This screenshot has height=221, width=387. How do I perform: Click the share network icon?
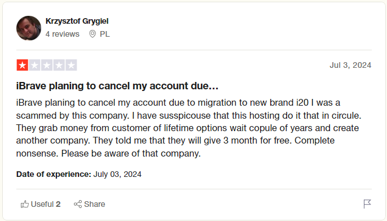click(x=78, y=204)
